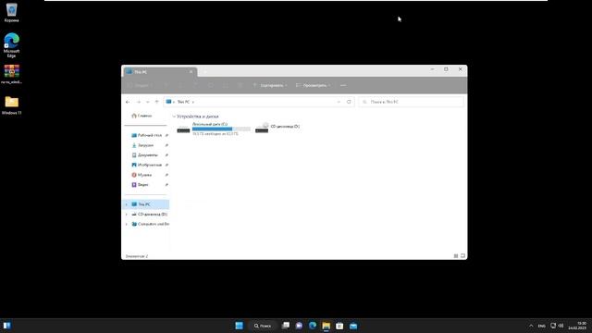
Task: Click This PC in the address bar
Action: tap(183, 102)
